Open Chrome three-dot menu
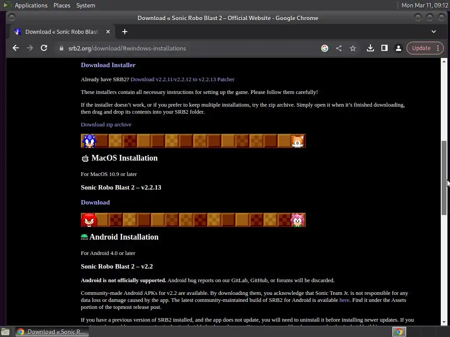 [438, 48]
